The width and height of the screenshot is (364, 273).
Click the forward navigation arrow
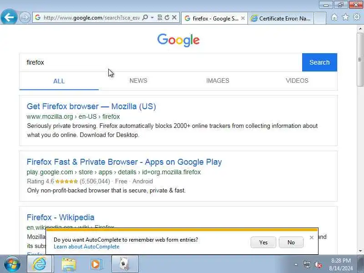pos(25,17)
